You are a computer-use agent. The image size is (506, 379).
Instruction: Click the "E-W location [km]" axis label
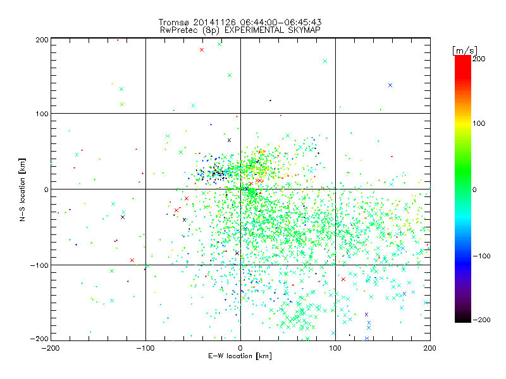[x=240, y=356]
